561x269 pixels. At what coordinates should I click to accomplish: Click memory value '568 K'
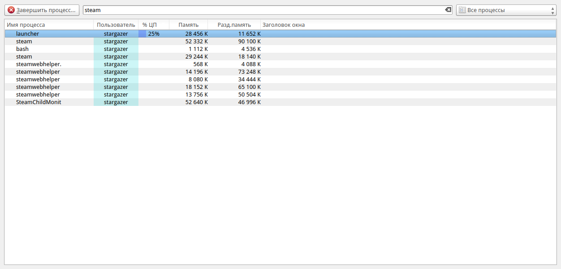click(200, 64)
